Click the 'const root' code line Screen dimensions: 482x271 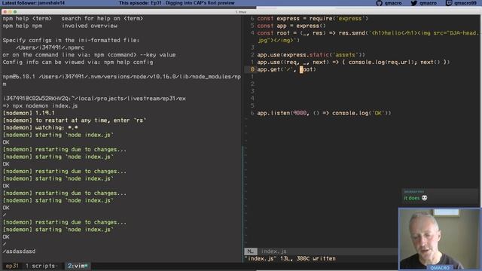click(368, 36)
